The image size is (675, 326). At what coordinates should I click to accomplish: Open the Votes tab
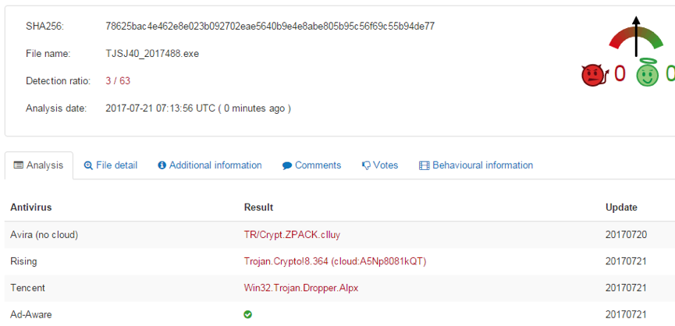point(380,165)
